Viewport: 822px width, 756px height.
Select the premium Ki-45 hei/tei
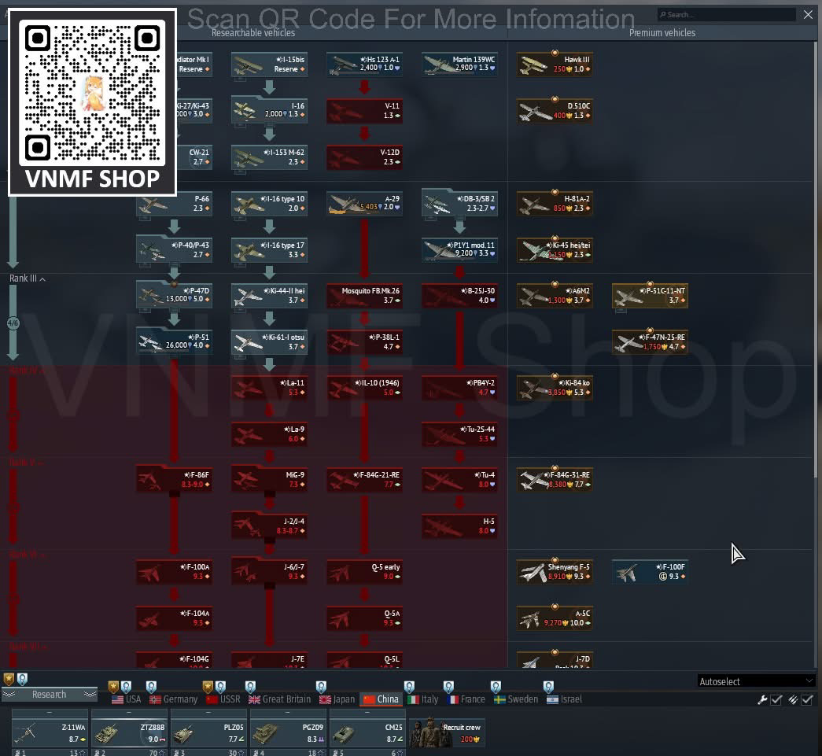555,250
